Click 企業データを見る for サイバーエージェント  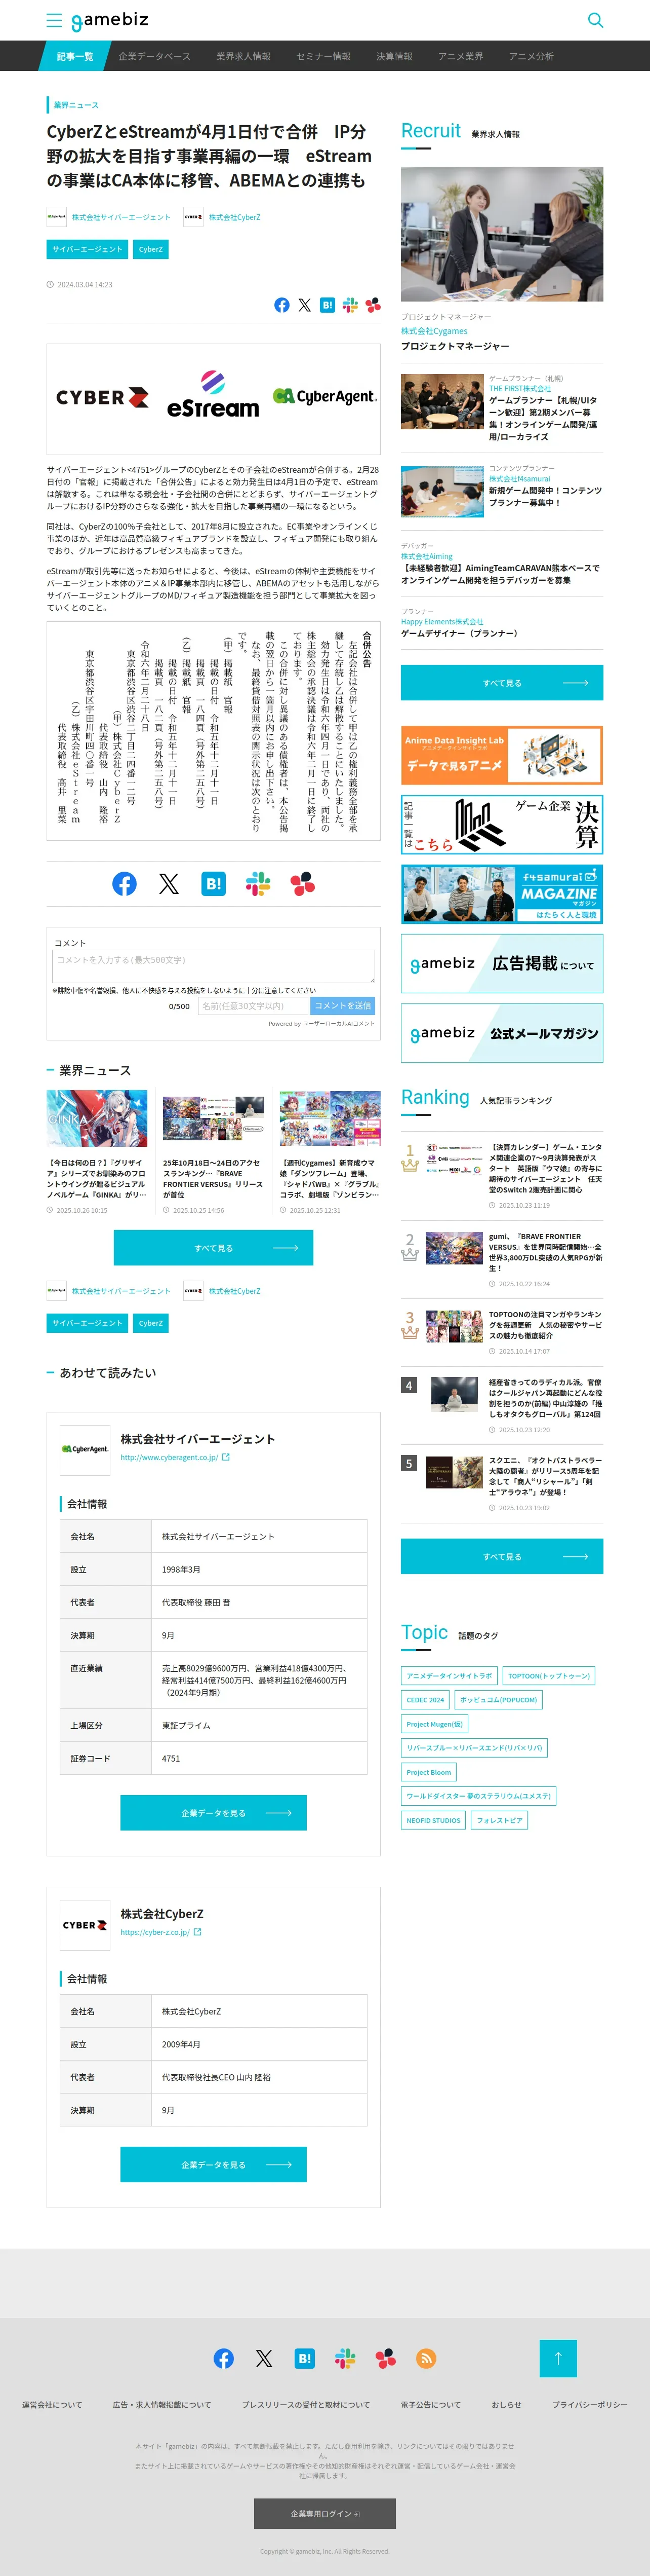(x=214, y=1812)
